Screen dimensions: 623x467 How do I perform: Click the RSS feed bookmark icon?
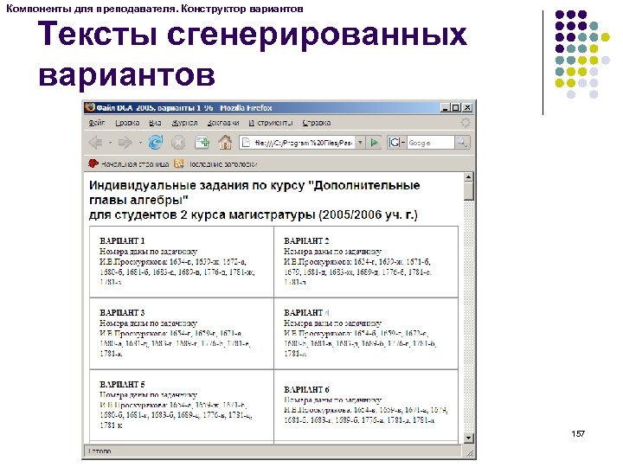(179, 163)
